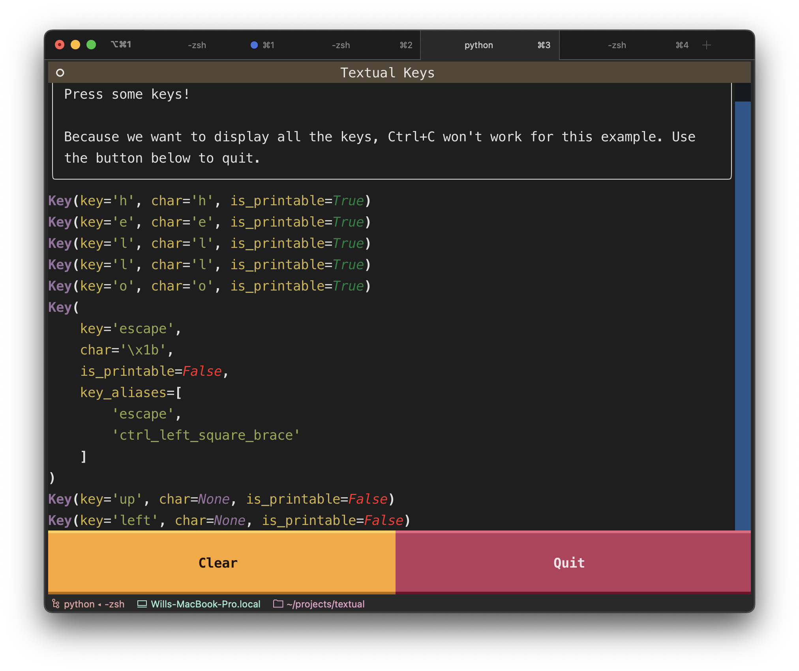Click the Textual Keys header title
The image size is (799, 671).
tap(387, 73)
